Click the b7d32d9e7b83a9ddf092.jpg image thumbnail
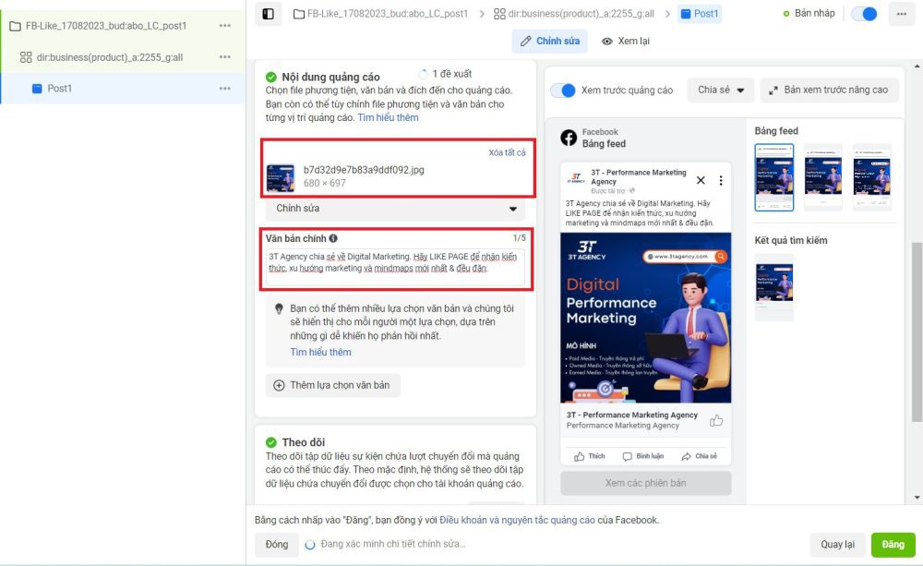This screenshot has width=923, height=566. point(281,178)
